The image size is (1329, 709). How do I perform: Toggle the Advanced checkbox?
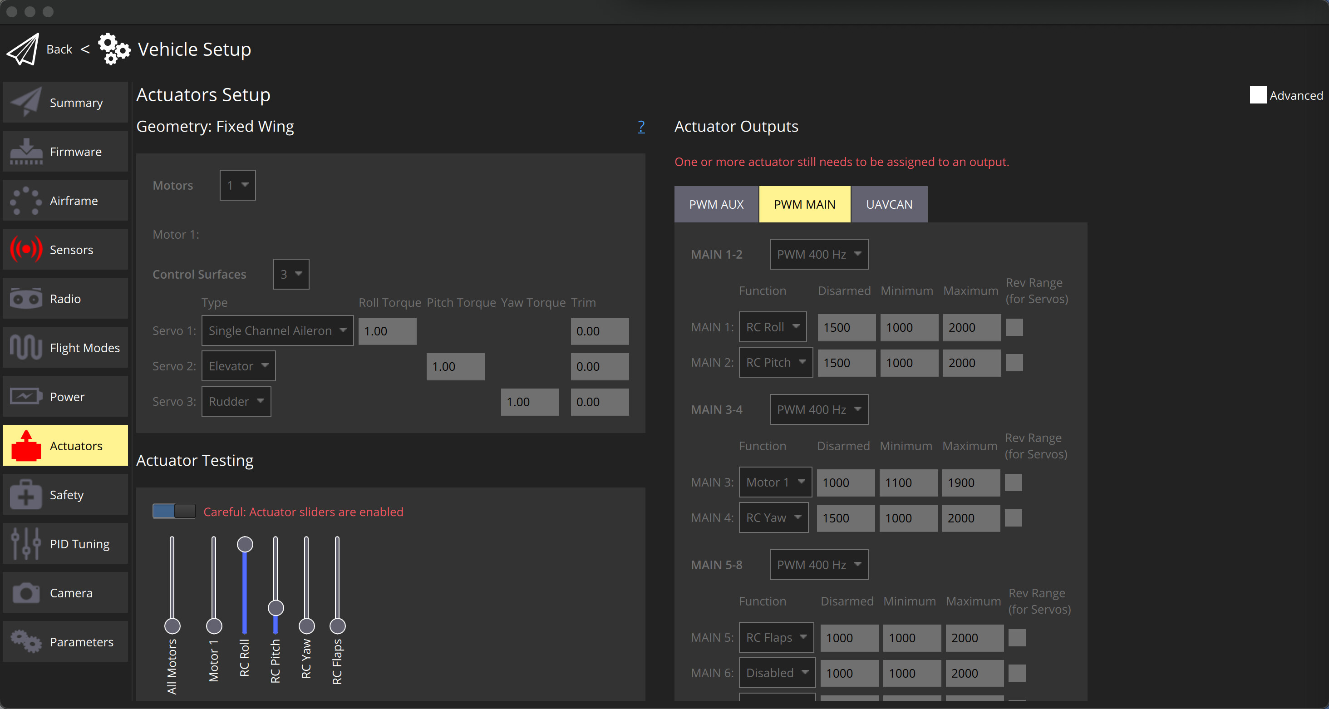click(1258, 95)
